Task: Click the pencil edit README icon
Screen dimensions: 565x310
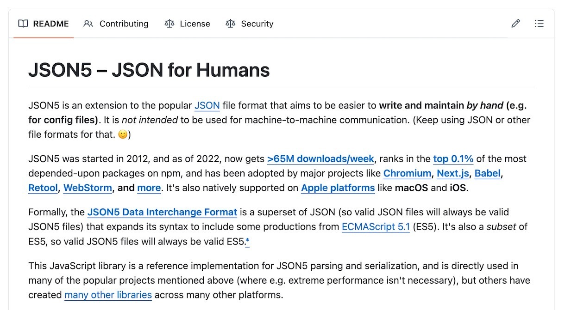Action: [x=515, y=24]
